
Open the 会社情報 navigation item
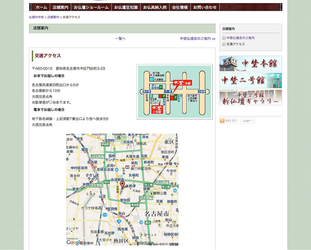pyautogui.click(x=180, y=7)
